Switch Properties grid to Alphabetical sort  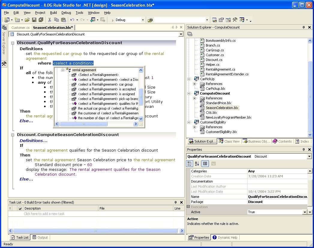[197, 164]
